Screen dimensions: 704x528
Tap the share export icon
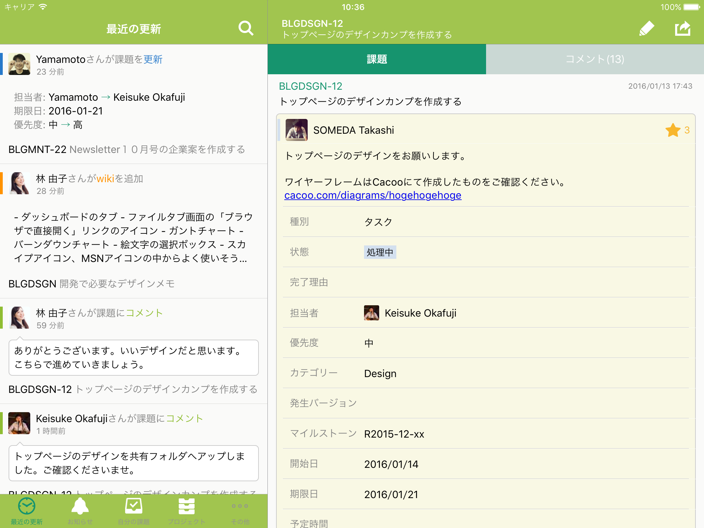click(x=683, y=29)
